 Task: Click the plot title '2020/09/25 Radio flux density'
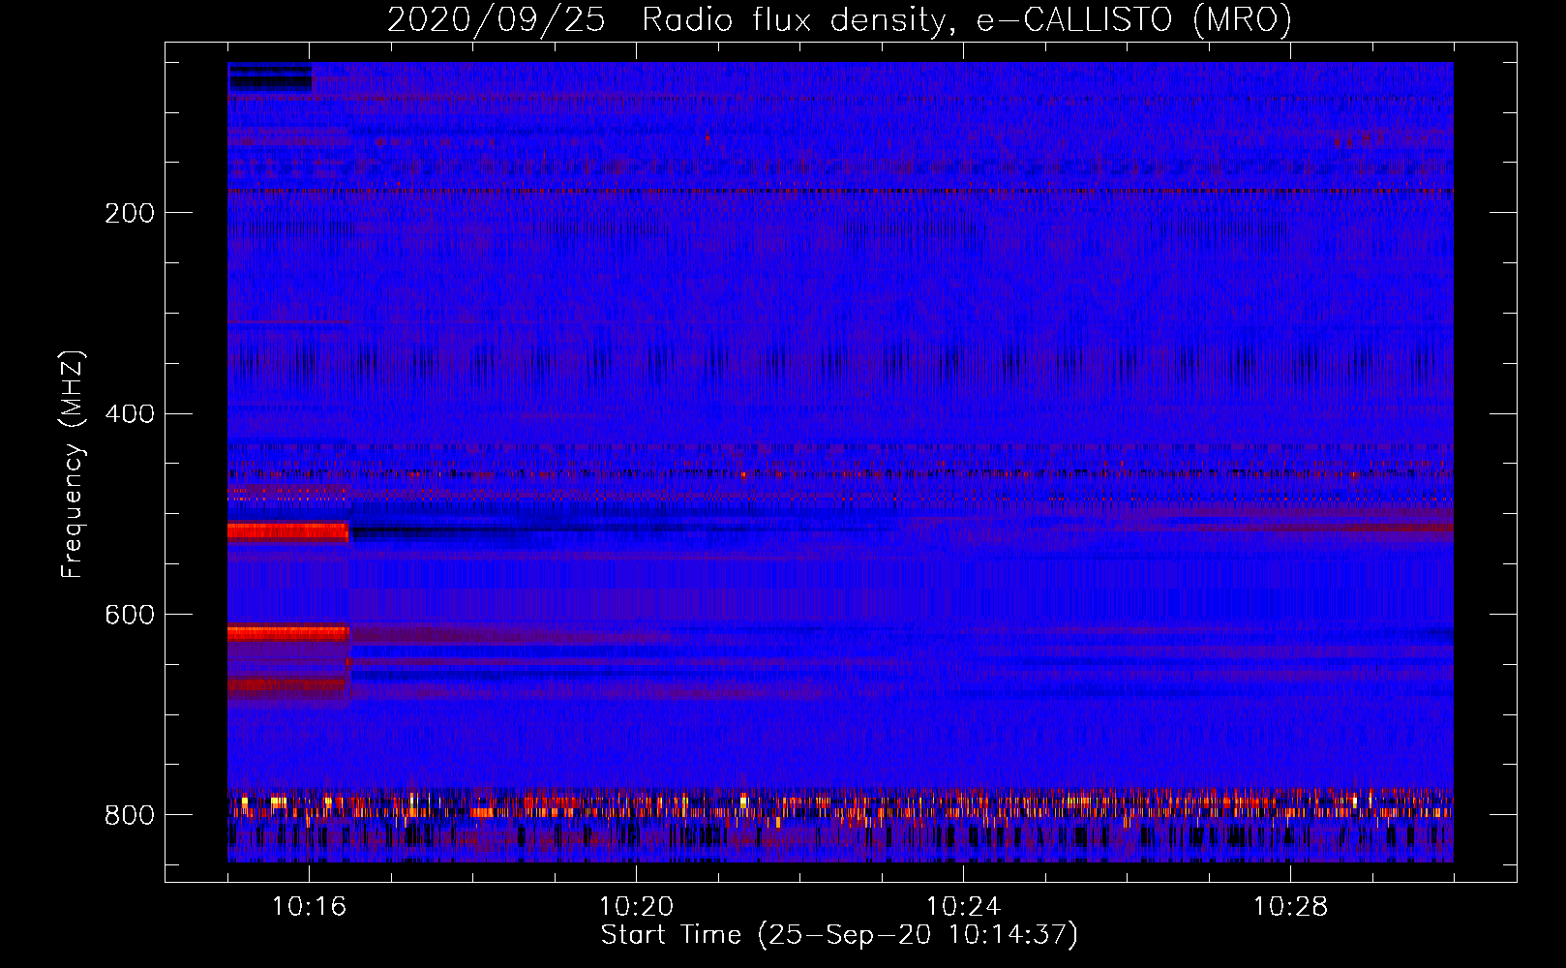click(839, 19)
